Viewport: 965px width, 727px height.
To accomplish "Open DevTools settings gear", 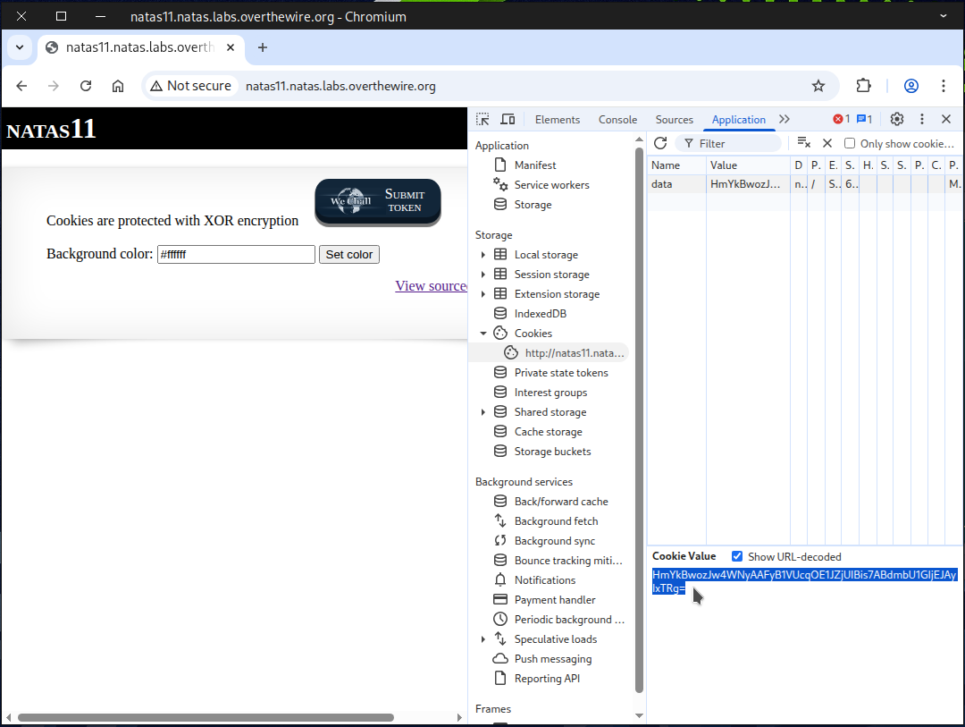I will tap(897, 119).
